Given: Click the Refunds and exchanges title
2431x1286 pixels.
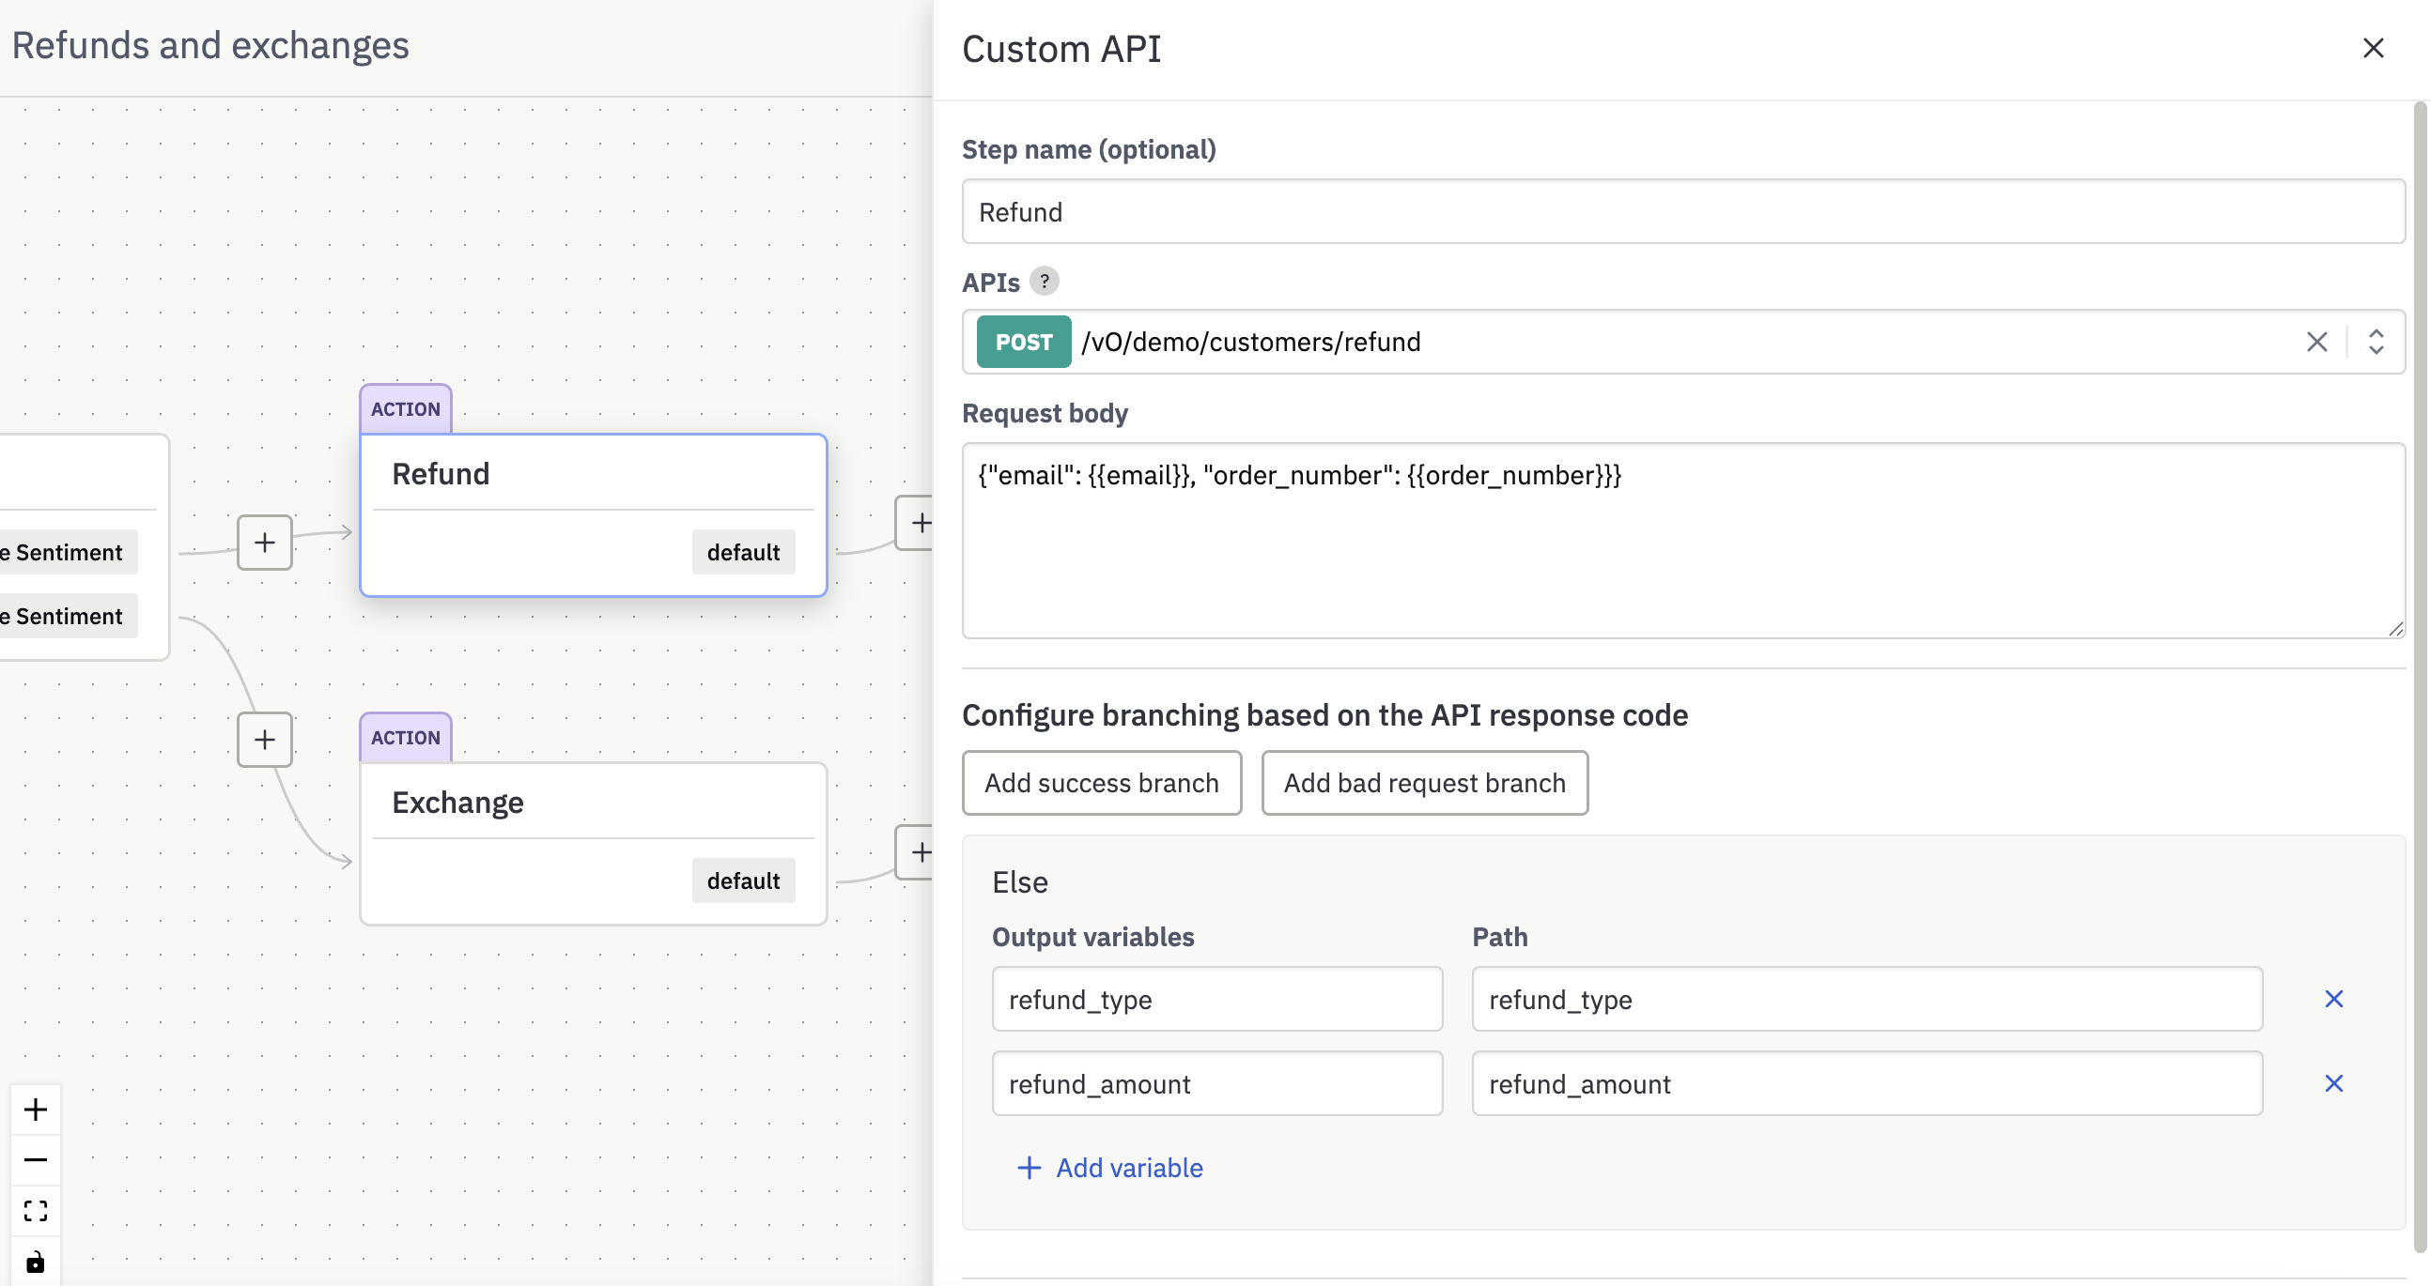Looking at the screenshot, I should tap(210, 45).
